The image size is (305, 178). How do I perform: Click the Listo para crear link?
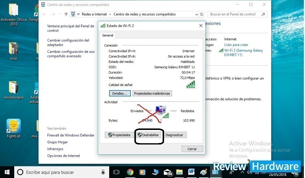(x=236, y=45)
